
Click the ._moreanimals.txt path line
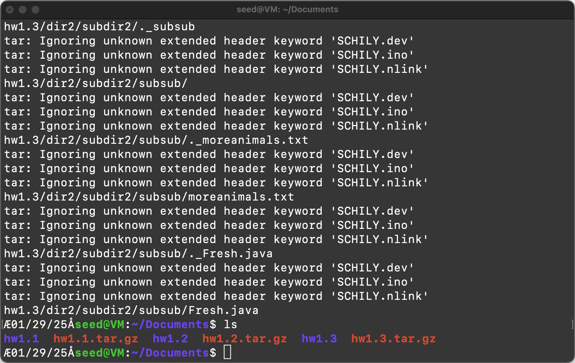click(x=156, y=140)
